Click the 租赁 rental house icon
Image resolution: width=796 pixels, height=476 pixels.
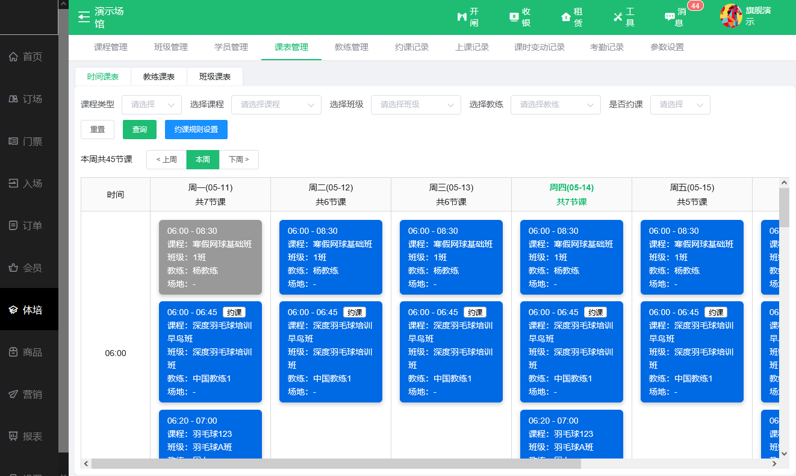(565, 17)
